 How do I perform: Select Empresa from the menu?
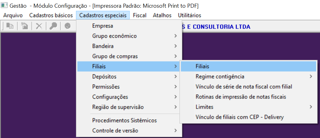pos(103,26)
